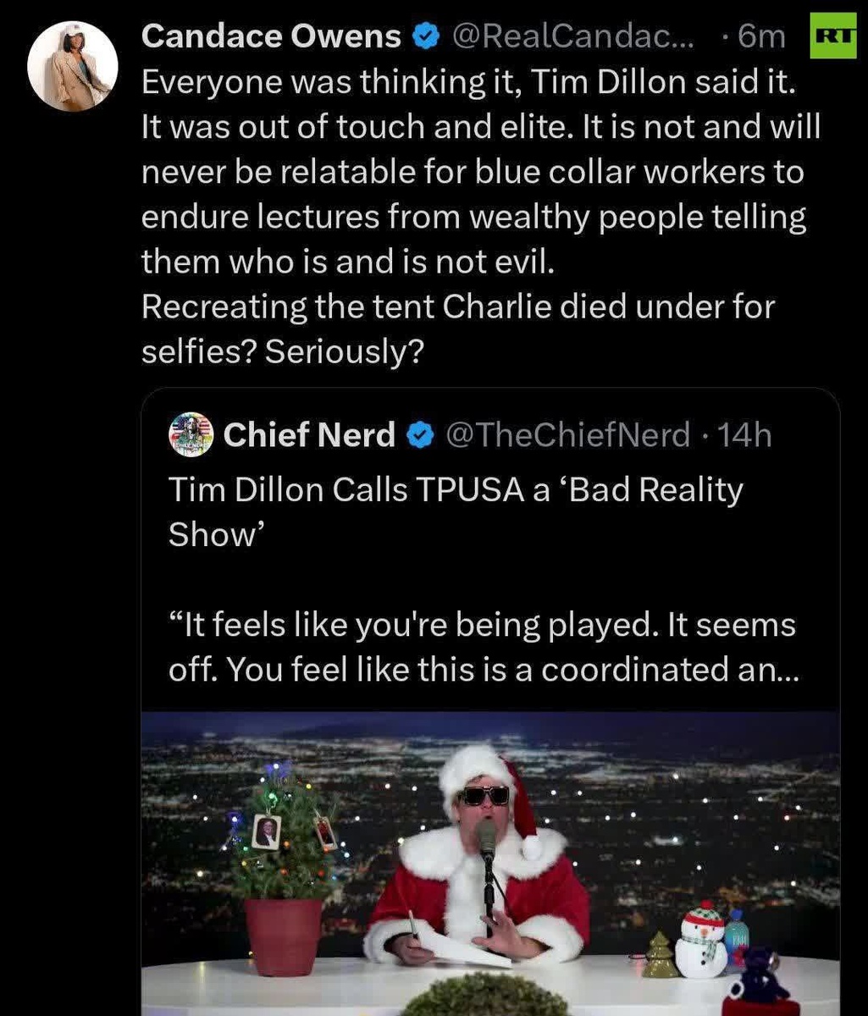868x1016 pixels.
Task: Play the Santa-costume video thumbnail
Action: (490, 864)
